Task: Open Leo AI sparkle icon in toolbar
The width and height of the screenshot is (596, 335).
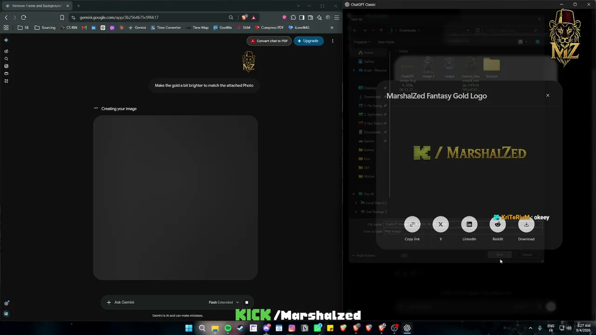Action: [319, 17]
